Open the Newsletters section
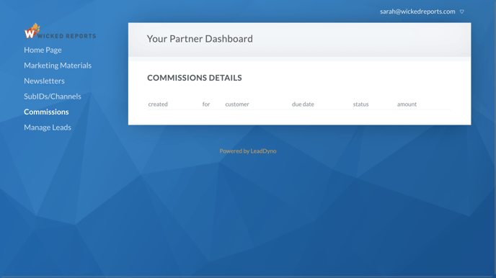This screenshot has width=496, height=278. pyautogui.click(x=44, y=81)
